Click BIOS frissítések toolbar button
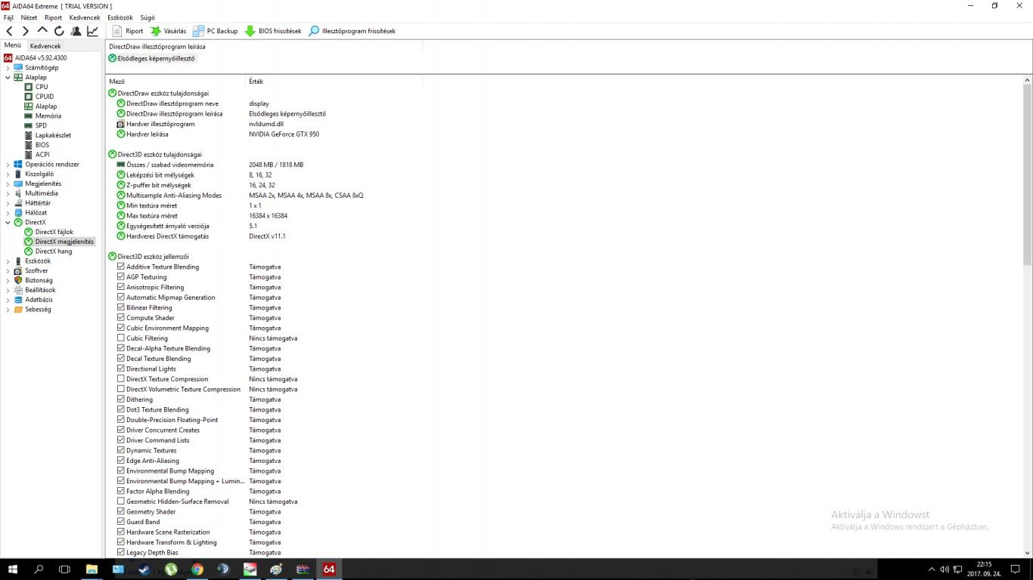 (x=273, y=31)
